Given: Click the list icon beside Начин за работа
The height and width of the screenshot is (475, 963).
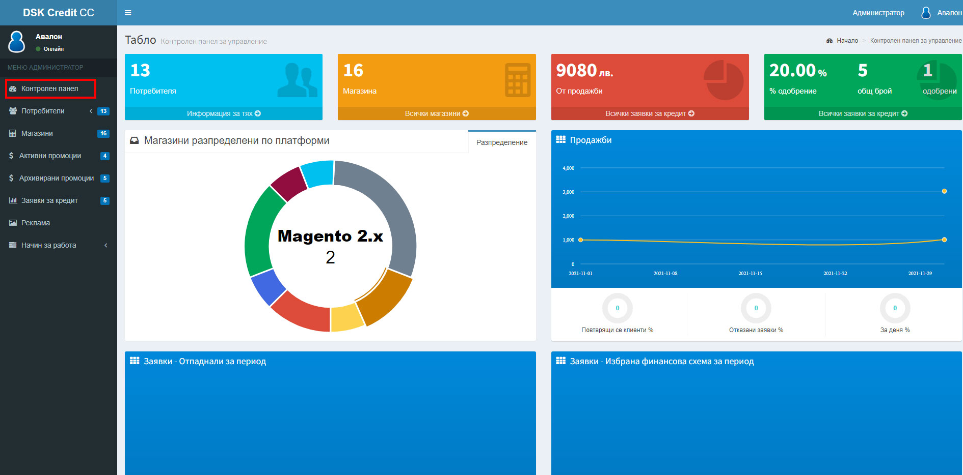Looking at the screenshot, I should tap(13, 245).
